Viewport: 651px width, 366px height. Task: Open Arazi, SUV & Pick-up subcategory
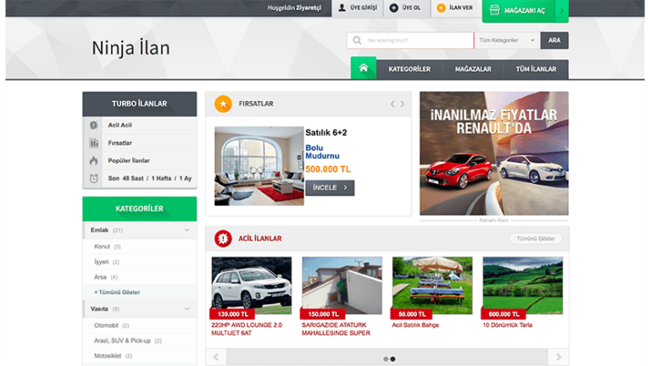click(127, 341)
